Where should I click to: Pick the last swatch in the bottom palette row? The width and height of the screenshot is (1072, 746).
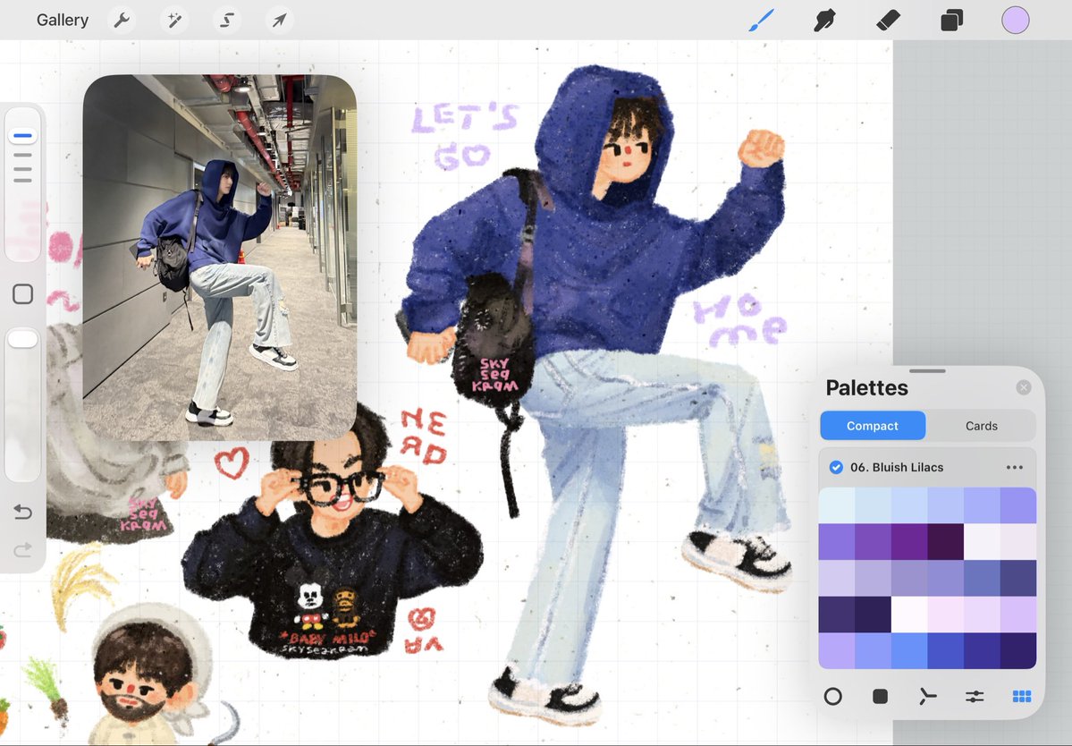tap(1018, 650)
